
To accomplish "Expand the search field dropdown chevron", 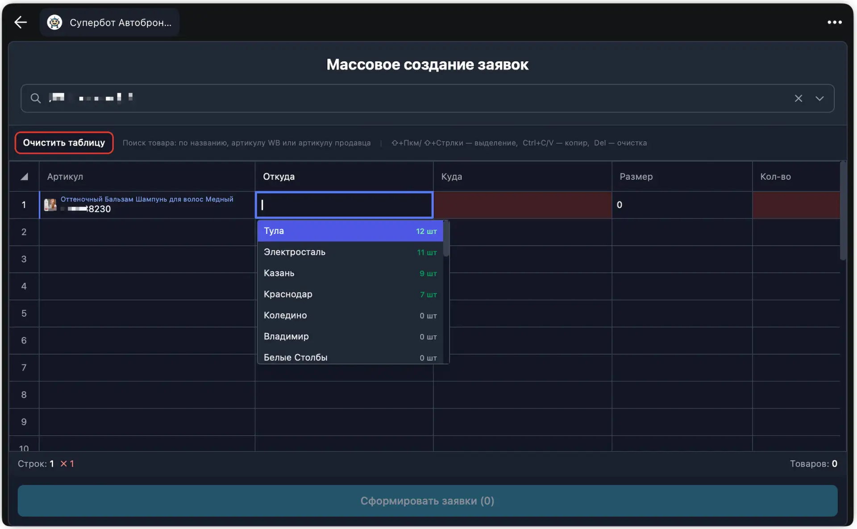I will click(x=820, y=98).
